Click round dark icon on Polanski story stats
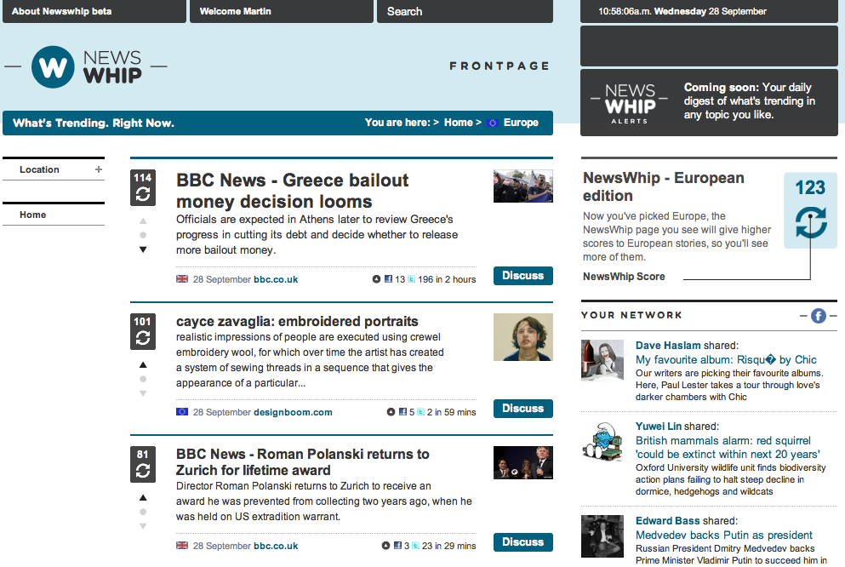845x567 pixels. 385,546
